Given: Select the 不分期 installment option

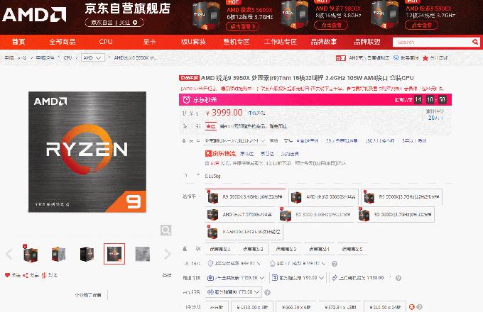Looking at the screenshot, I should click(x=217, y=307).
